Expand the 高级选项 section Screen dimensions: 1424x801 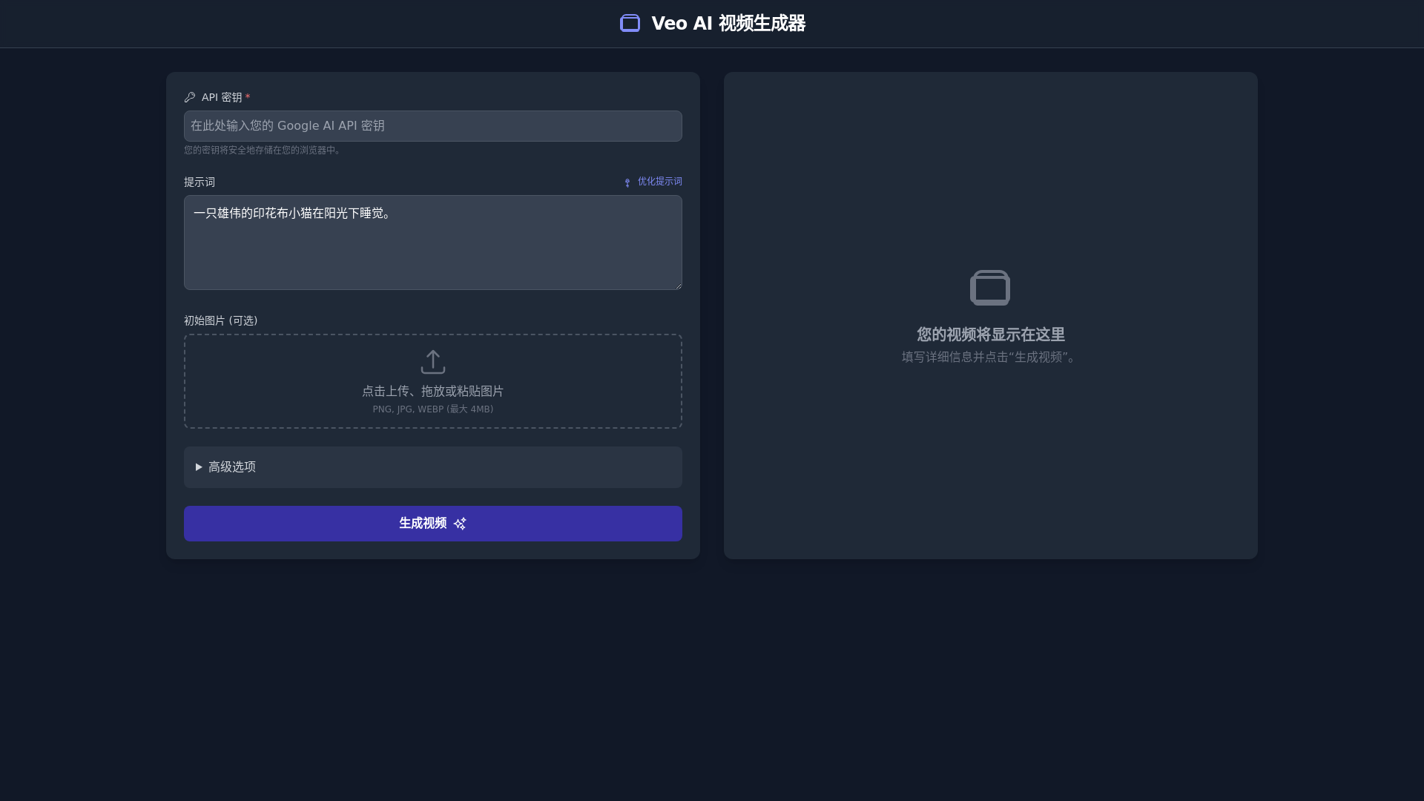pyautogui.click(x=433, y=467)
